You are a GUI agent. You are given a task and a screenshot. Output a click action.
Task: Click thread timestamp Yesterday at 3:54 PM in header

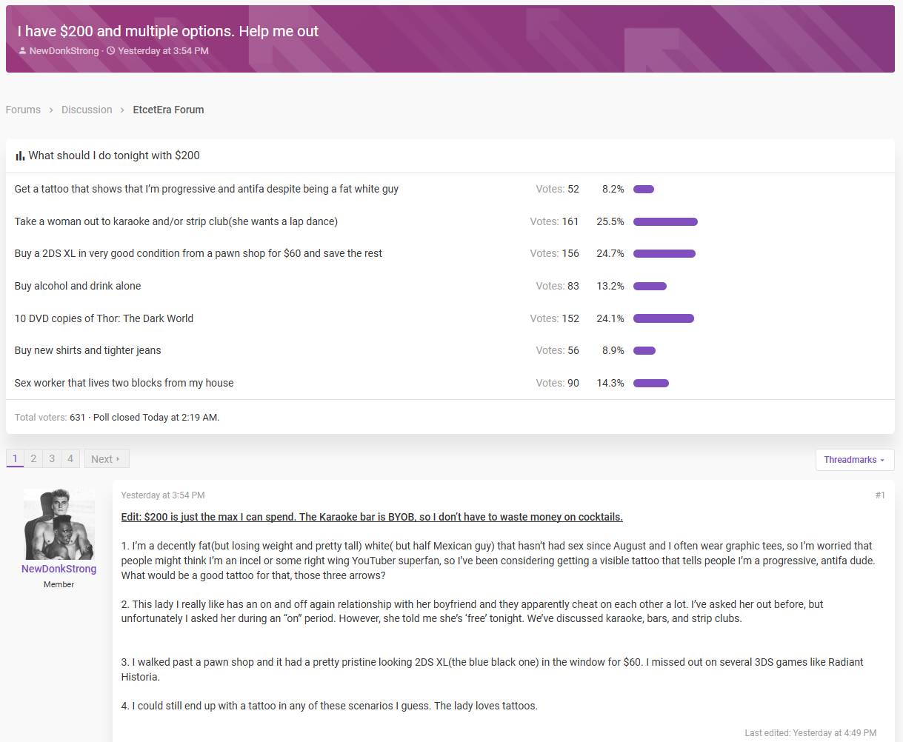(x=163, y=51)
